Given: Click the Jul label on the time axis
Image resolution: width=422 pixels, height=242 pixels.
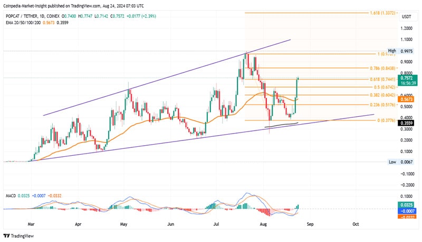Looking at the screenshot, I should (216, 224).
